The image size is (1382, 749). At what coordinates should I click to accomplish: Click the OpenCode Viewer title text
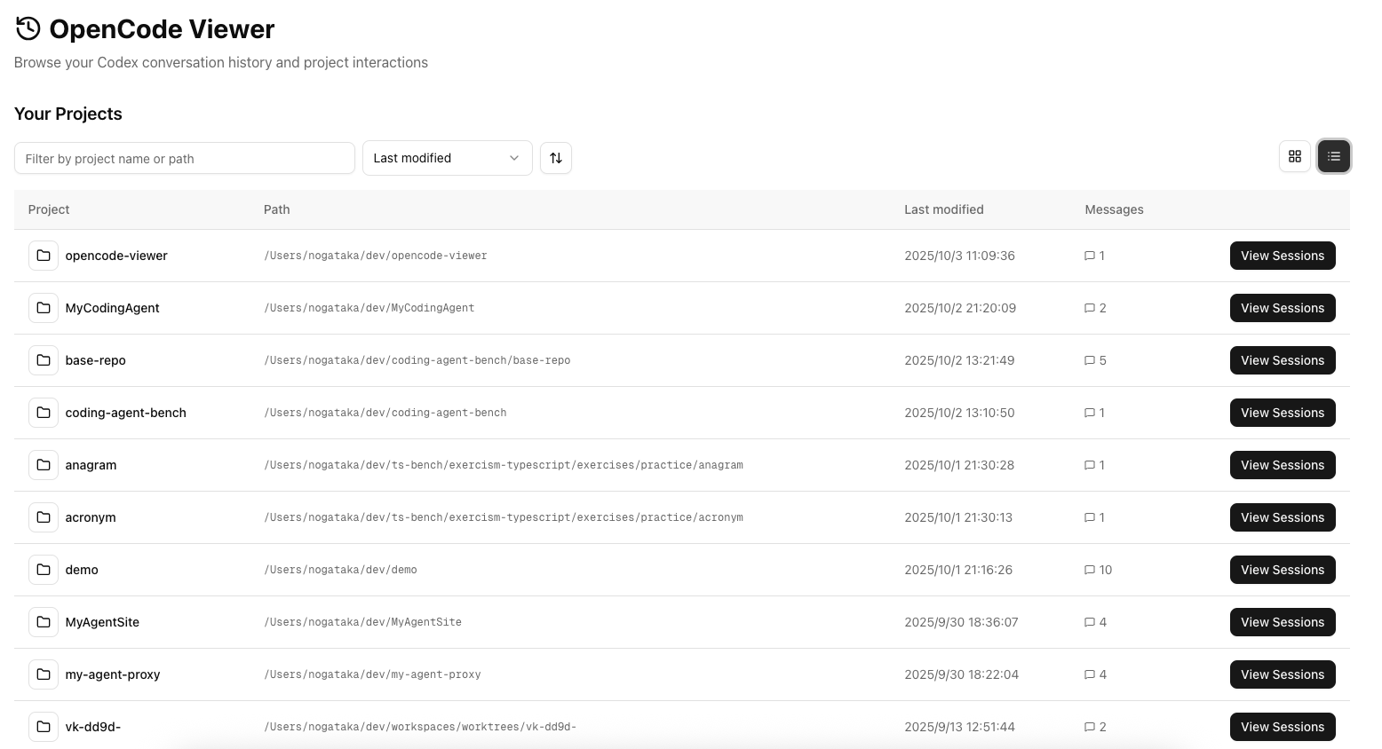pyautogui.click(x=162, y=29)
